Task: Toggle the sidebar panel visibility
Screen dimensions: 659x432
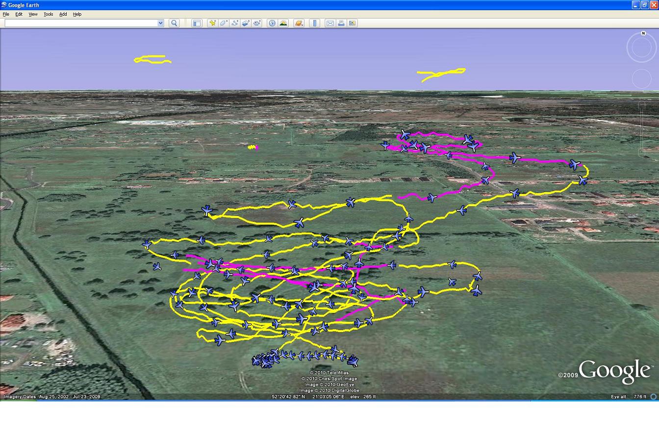Action: click(197, 23)
